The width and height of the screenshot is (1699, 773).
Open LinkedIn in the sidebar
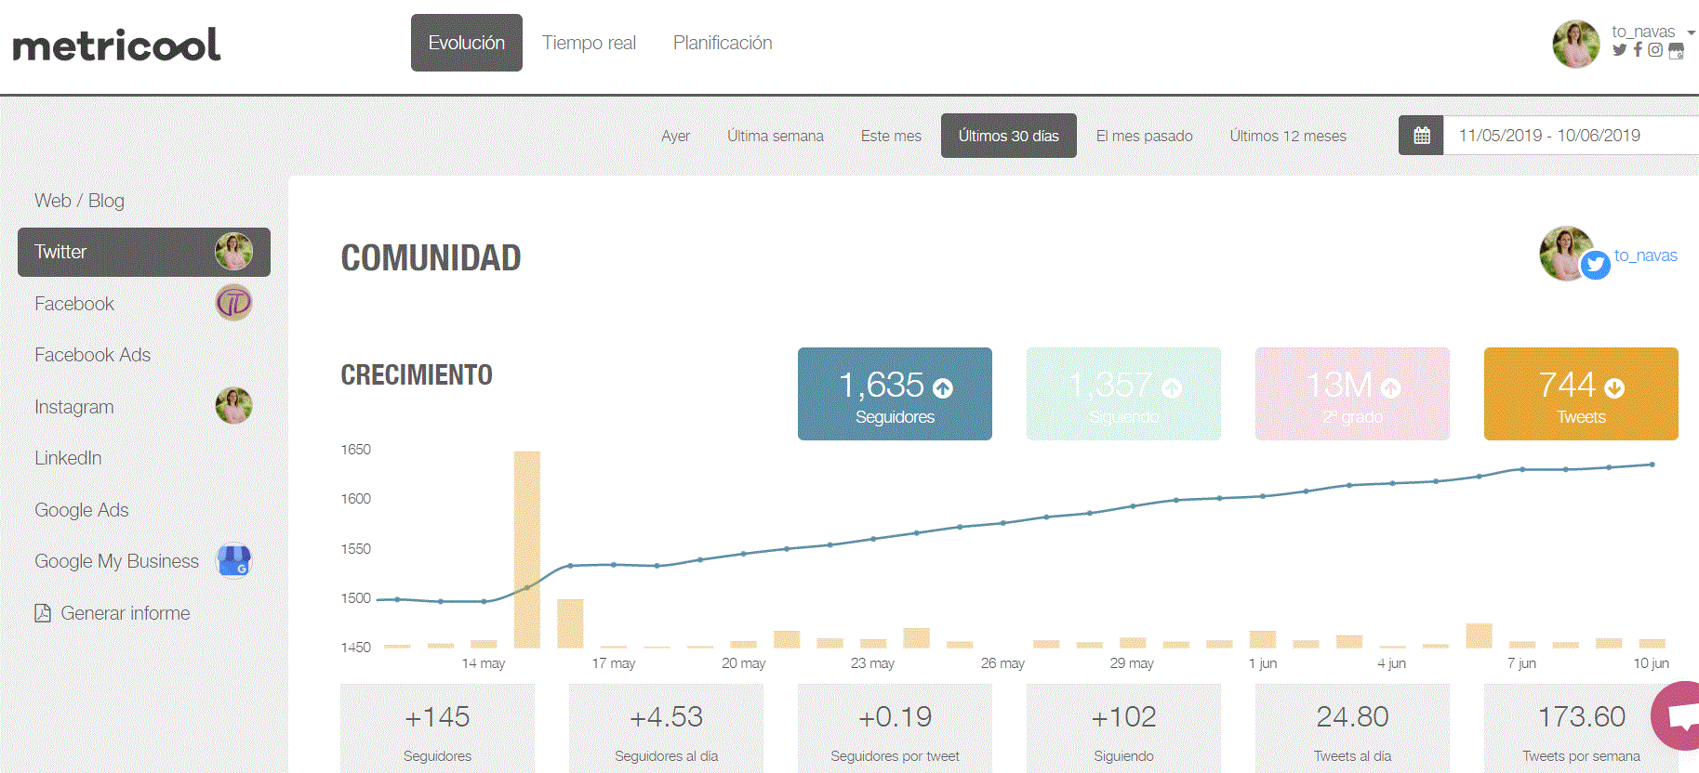coord(68,458)
